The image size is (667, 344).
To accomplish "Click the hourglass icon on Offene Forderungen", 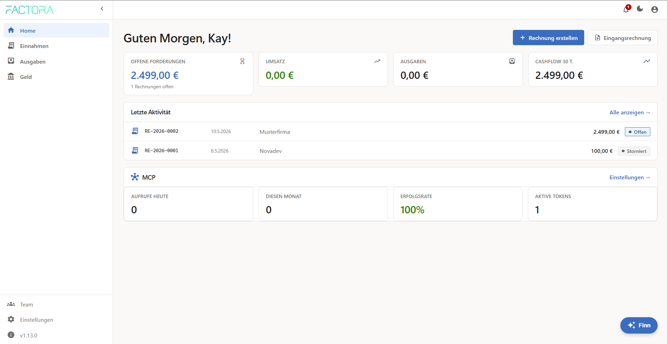I will coord(243,61).
